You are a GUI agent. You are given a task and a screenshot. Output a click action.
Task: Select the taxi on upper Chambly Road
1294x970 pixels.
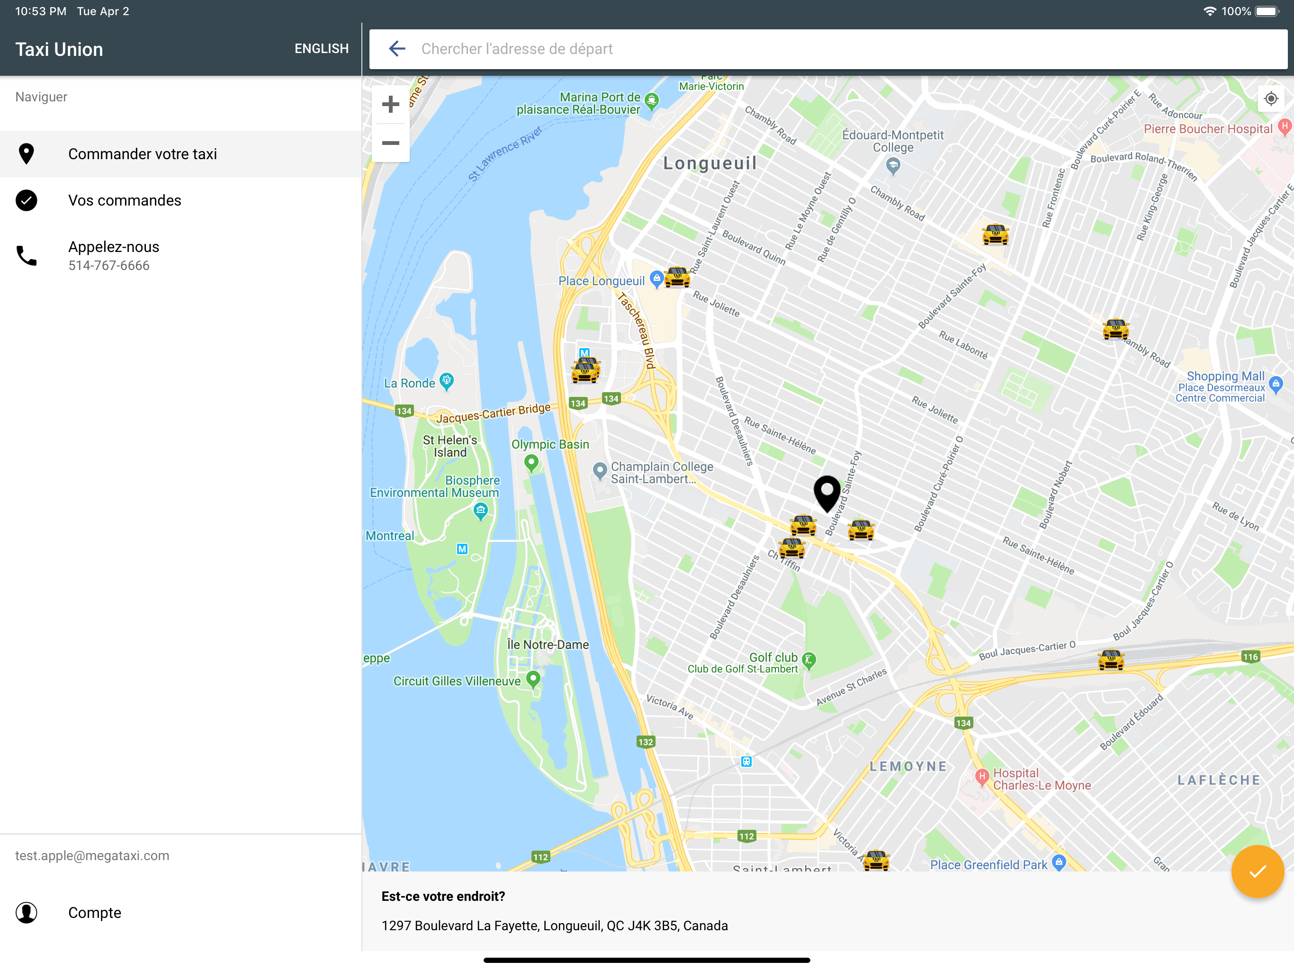pyautogui.click(x=995, y=234)
